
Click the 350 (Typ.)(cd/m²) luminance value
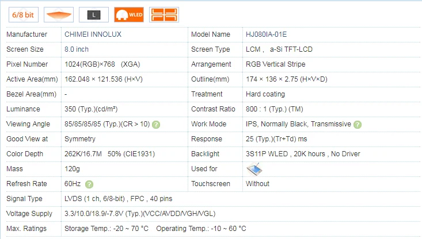click(91, 109)
